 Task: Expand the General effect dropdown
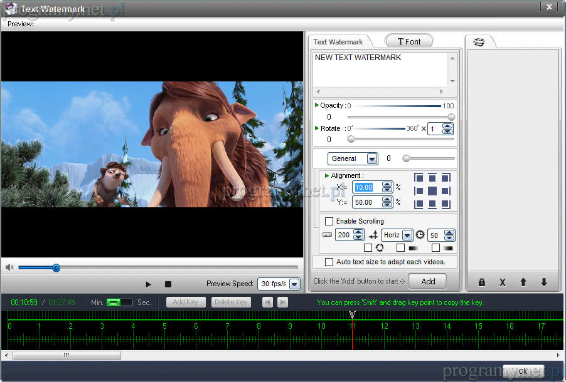[371, 159]
